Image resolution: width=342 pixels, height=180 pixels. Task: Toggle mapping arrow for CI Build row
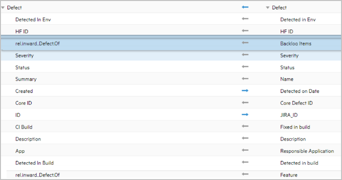point(245,126)
